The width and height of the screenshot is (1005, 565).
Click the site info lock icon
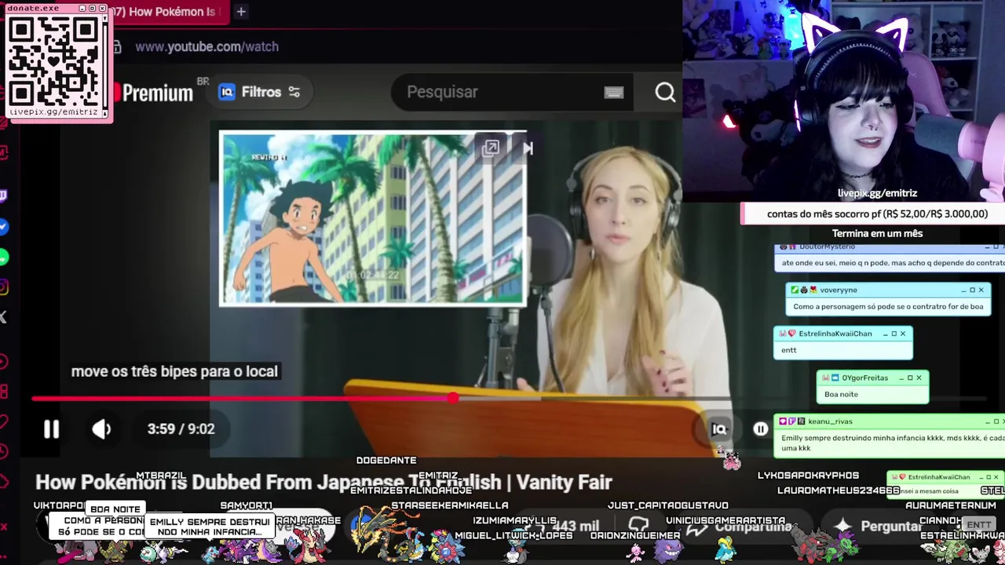[x=117, y=47]
